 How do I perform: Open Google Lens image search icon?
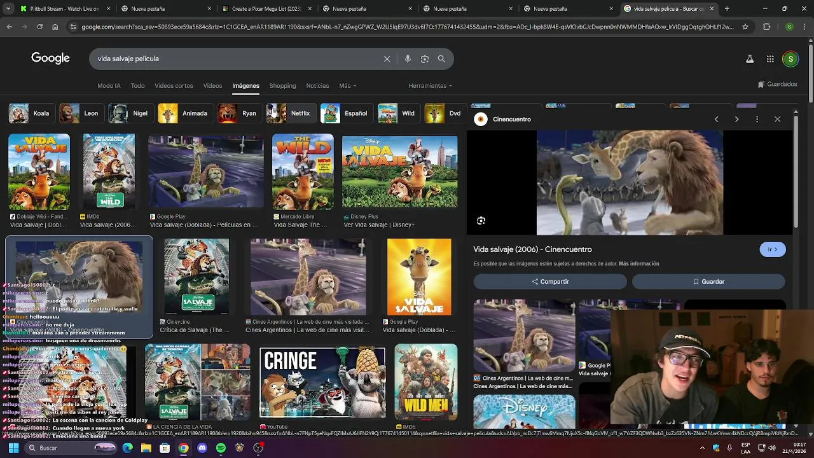tap(424, 59)
